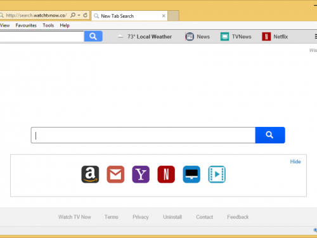Click the toolbar blue search button
Screen dimensions: 317x238
tap(93, 36)
